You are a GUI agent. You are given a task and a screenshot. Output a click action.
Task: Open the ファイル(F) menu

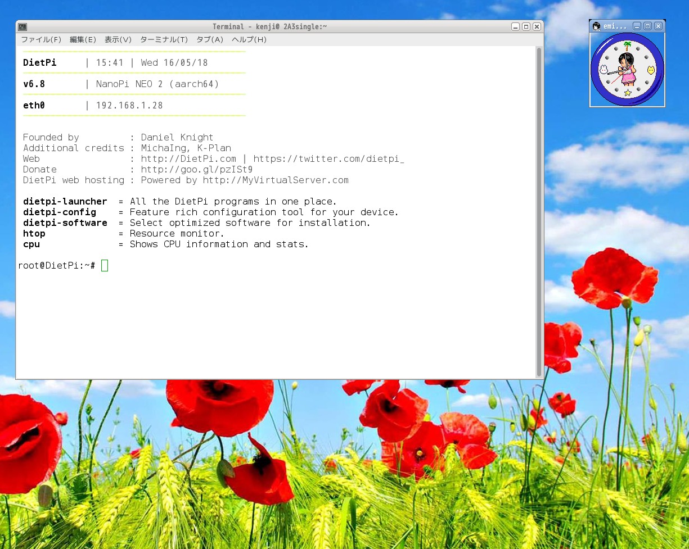(41, 40)
